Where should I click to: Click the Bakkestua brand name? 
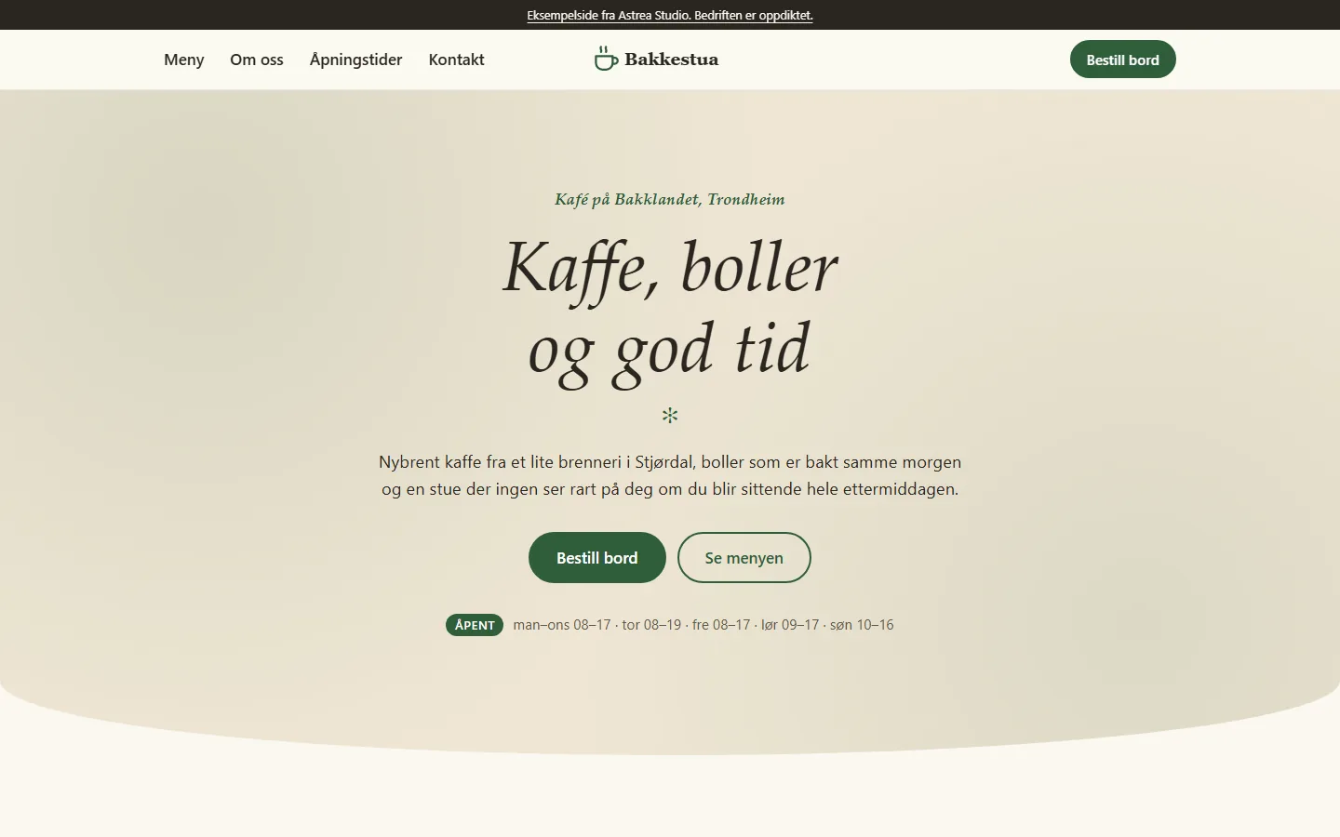671,60
